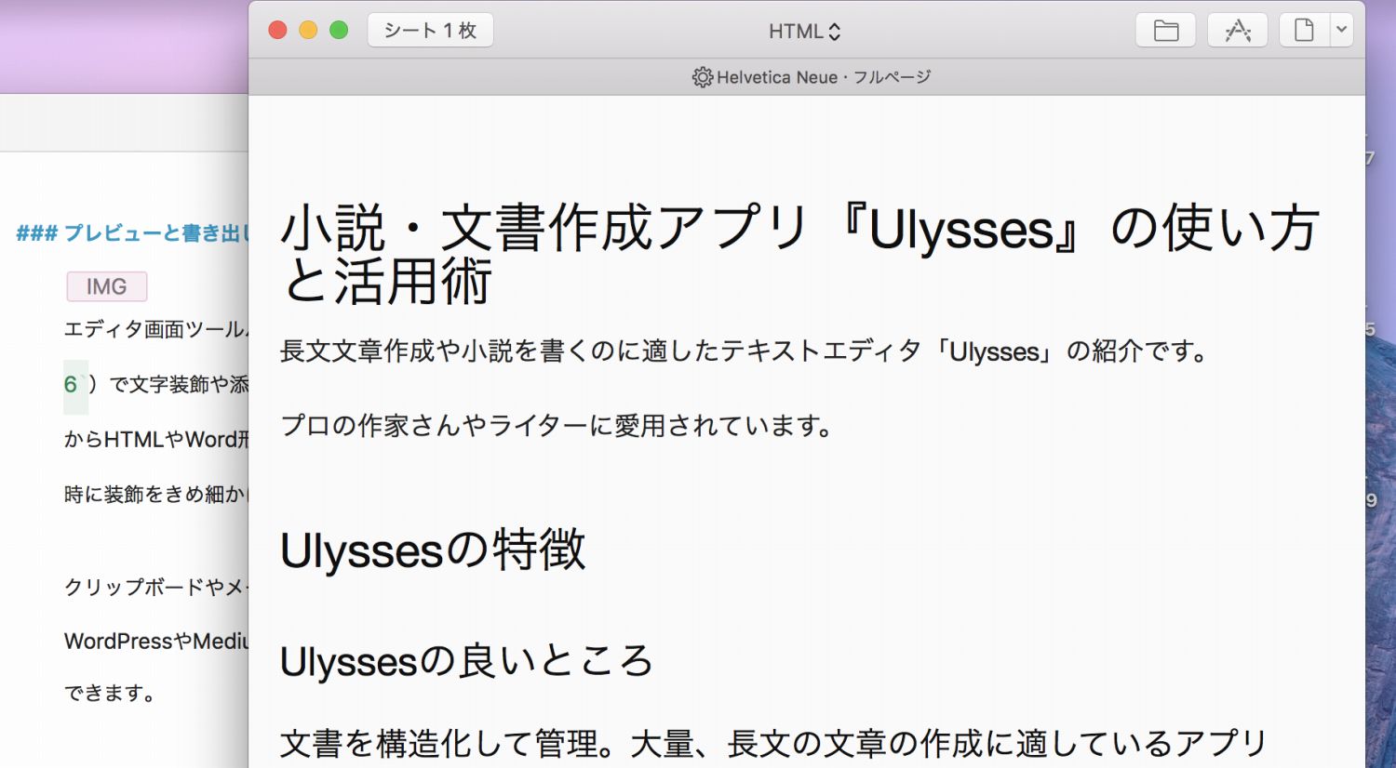Click the editor line できます。
Viewport: 1396px width, 768px height.
pyautogui.click(x=110, y=693)
